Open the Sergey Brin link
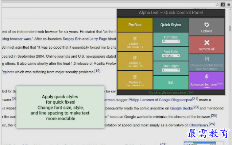This screenshot has height=145, width=232. (72, 39)
